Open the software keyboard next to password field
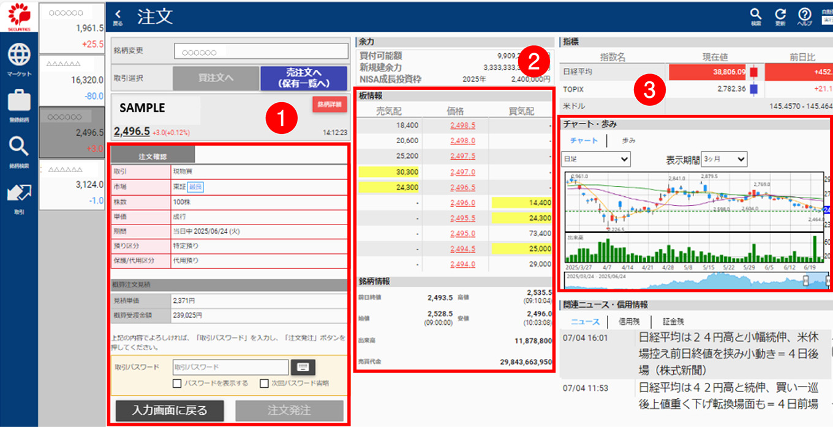Screen dimensions: 833x427 (303, 367)
